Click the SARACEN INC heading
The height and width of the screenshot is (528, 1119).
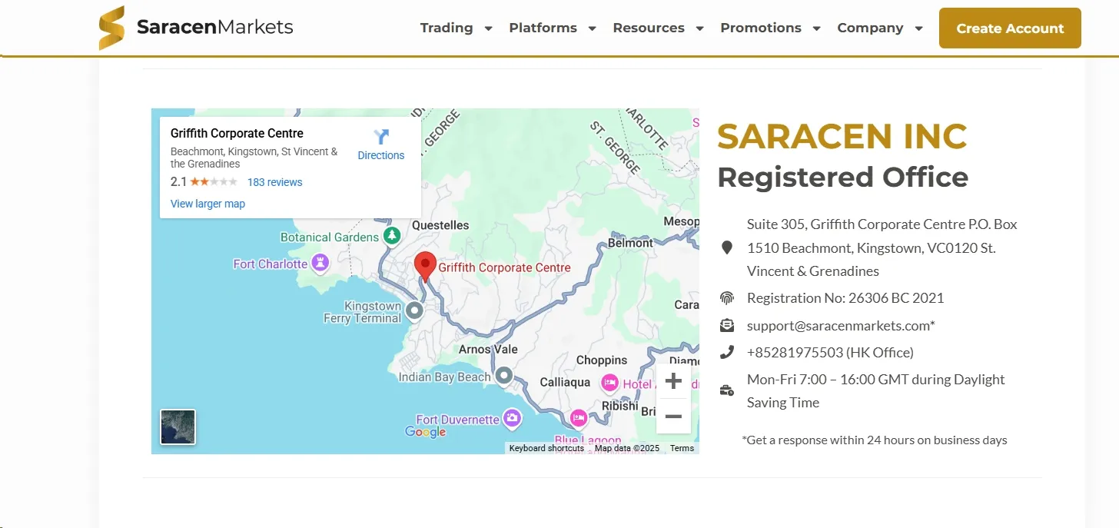pos(842,137)
